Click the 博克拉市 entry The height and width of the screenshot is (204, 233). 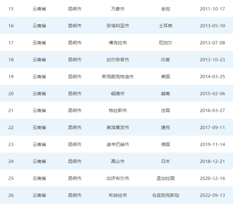(x=118, y=43)
